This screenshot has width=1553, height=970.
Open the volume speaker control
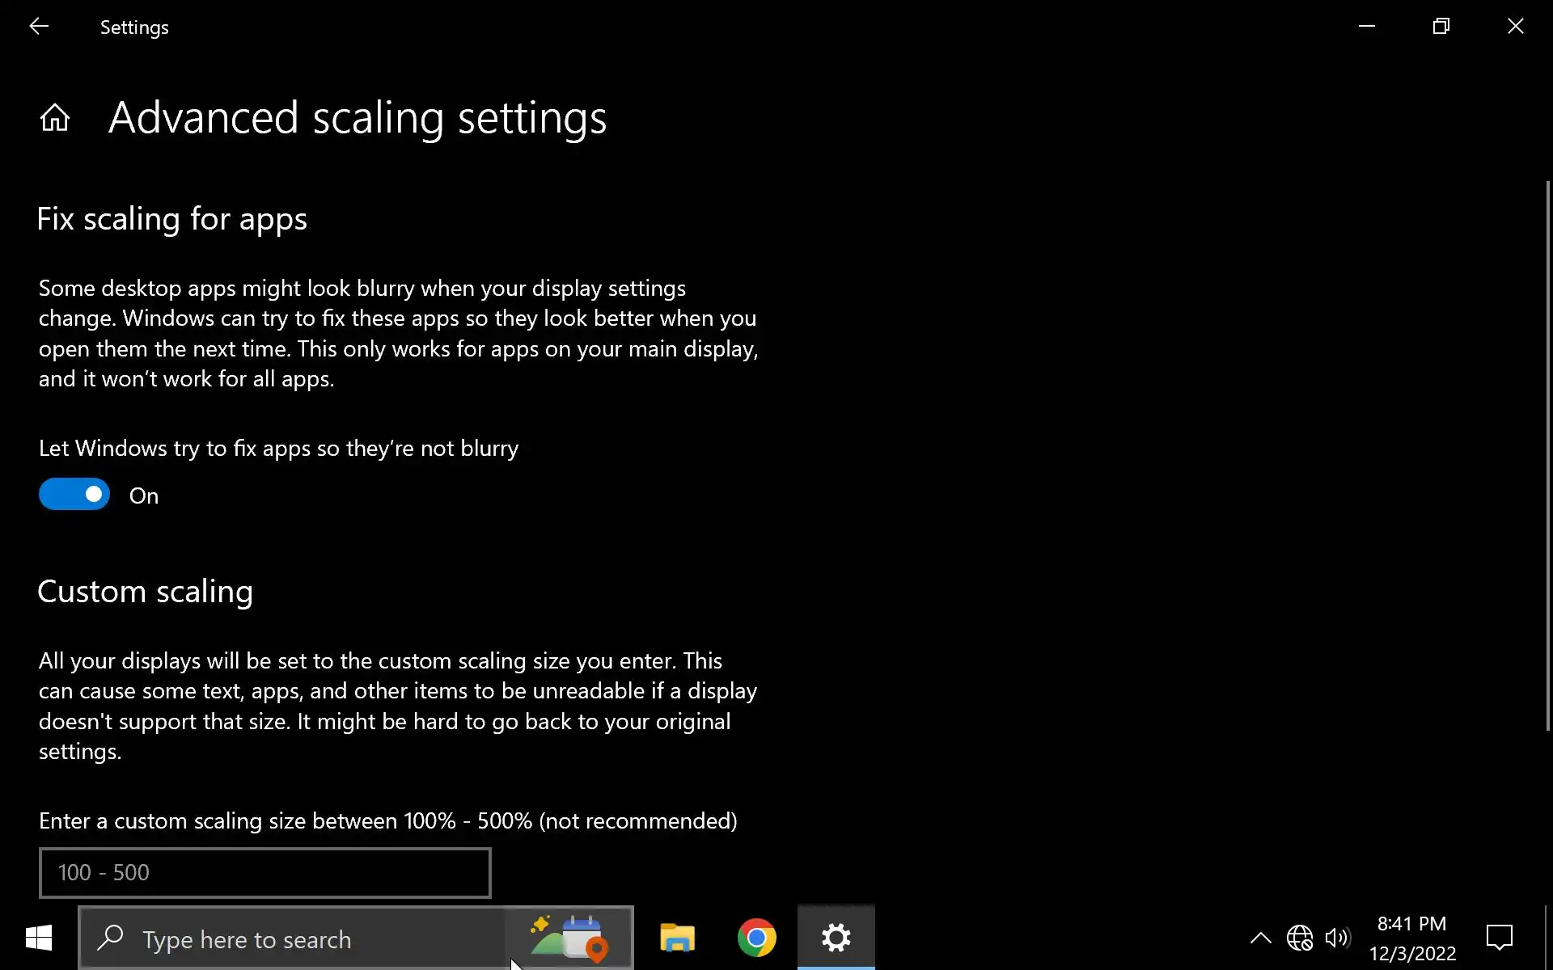[1336, 938]
